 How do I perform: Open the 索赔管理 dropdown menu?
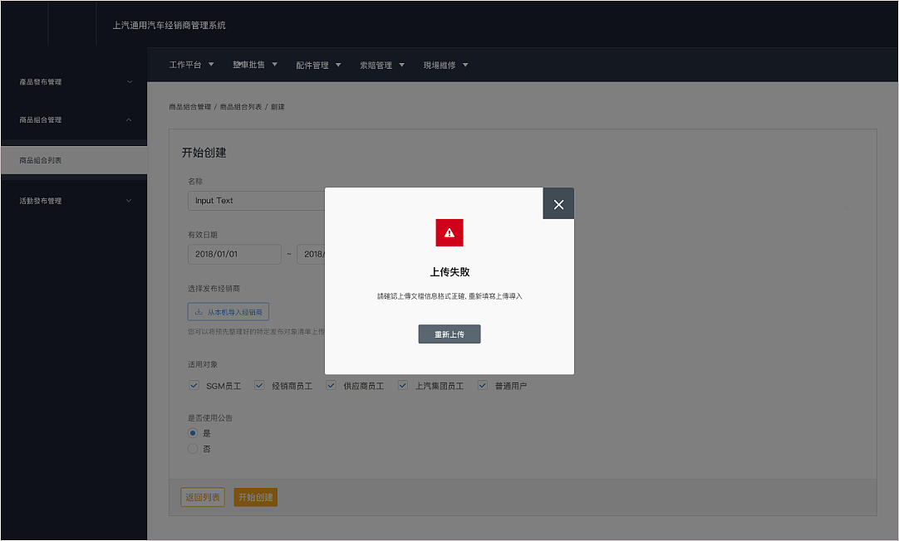[382, 64]
